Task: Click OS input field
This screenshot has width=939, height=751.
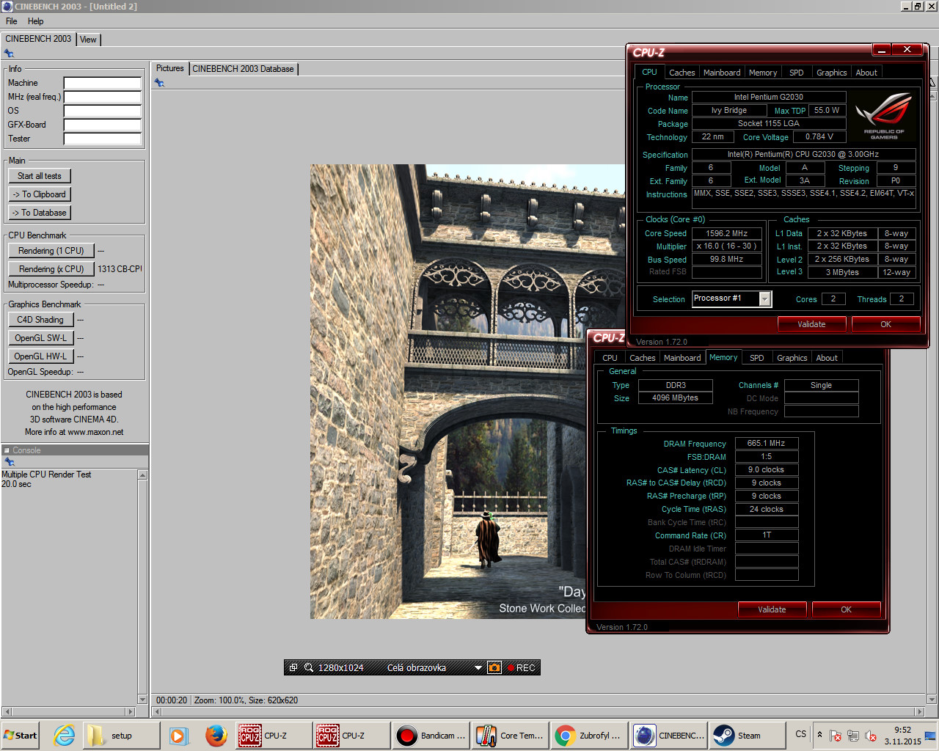Action: point(102,111)
